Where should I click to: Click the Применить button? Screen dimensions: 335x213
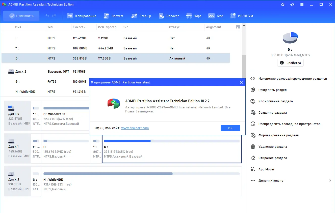point(21,16)
